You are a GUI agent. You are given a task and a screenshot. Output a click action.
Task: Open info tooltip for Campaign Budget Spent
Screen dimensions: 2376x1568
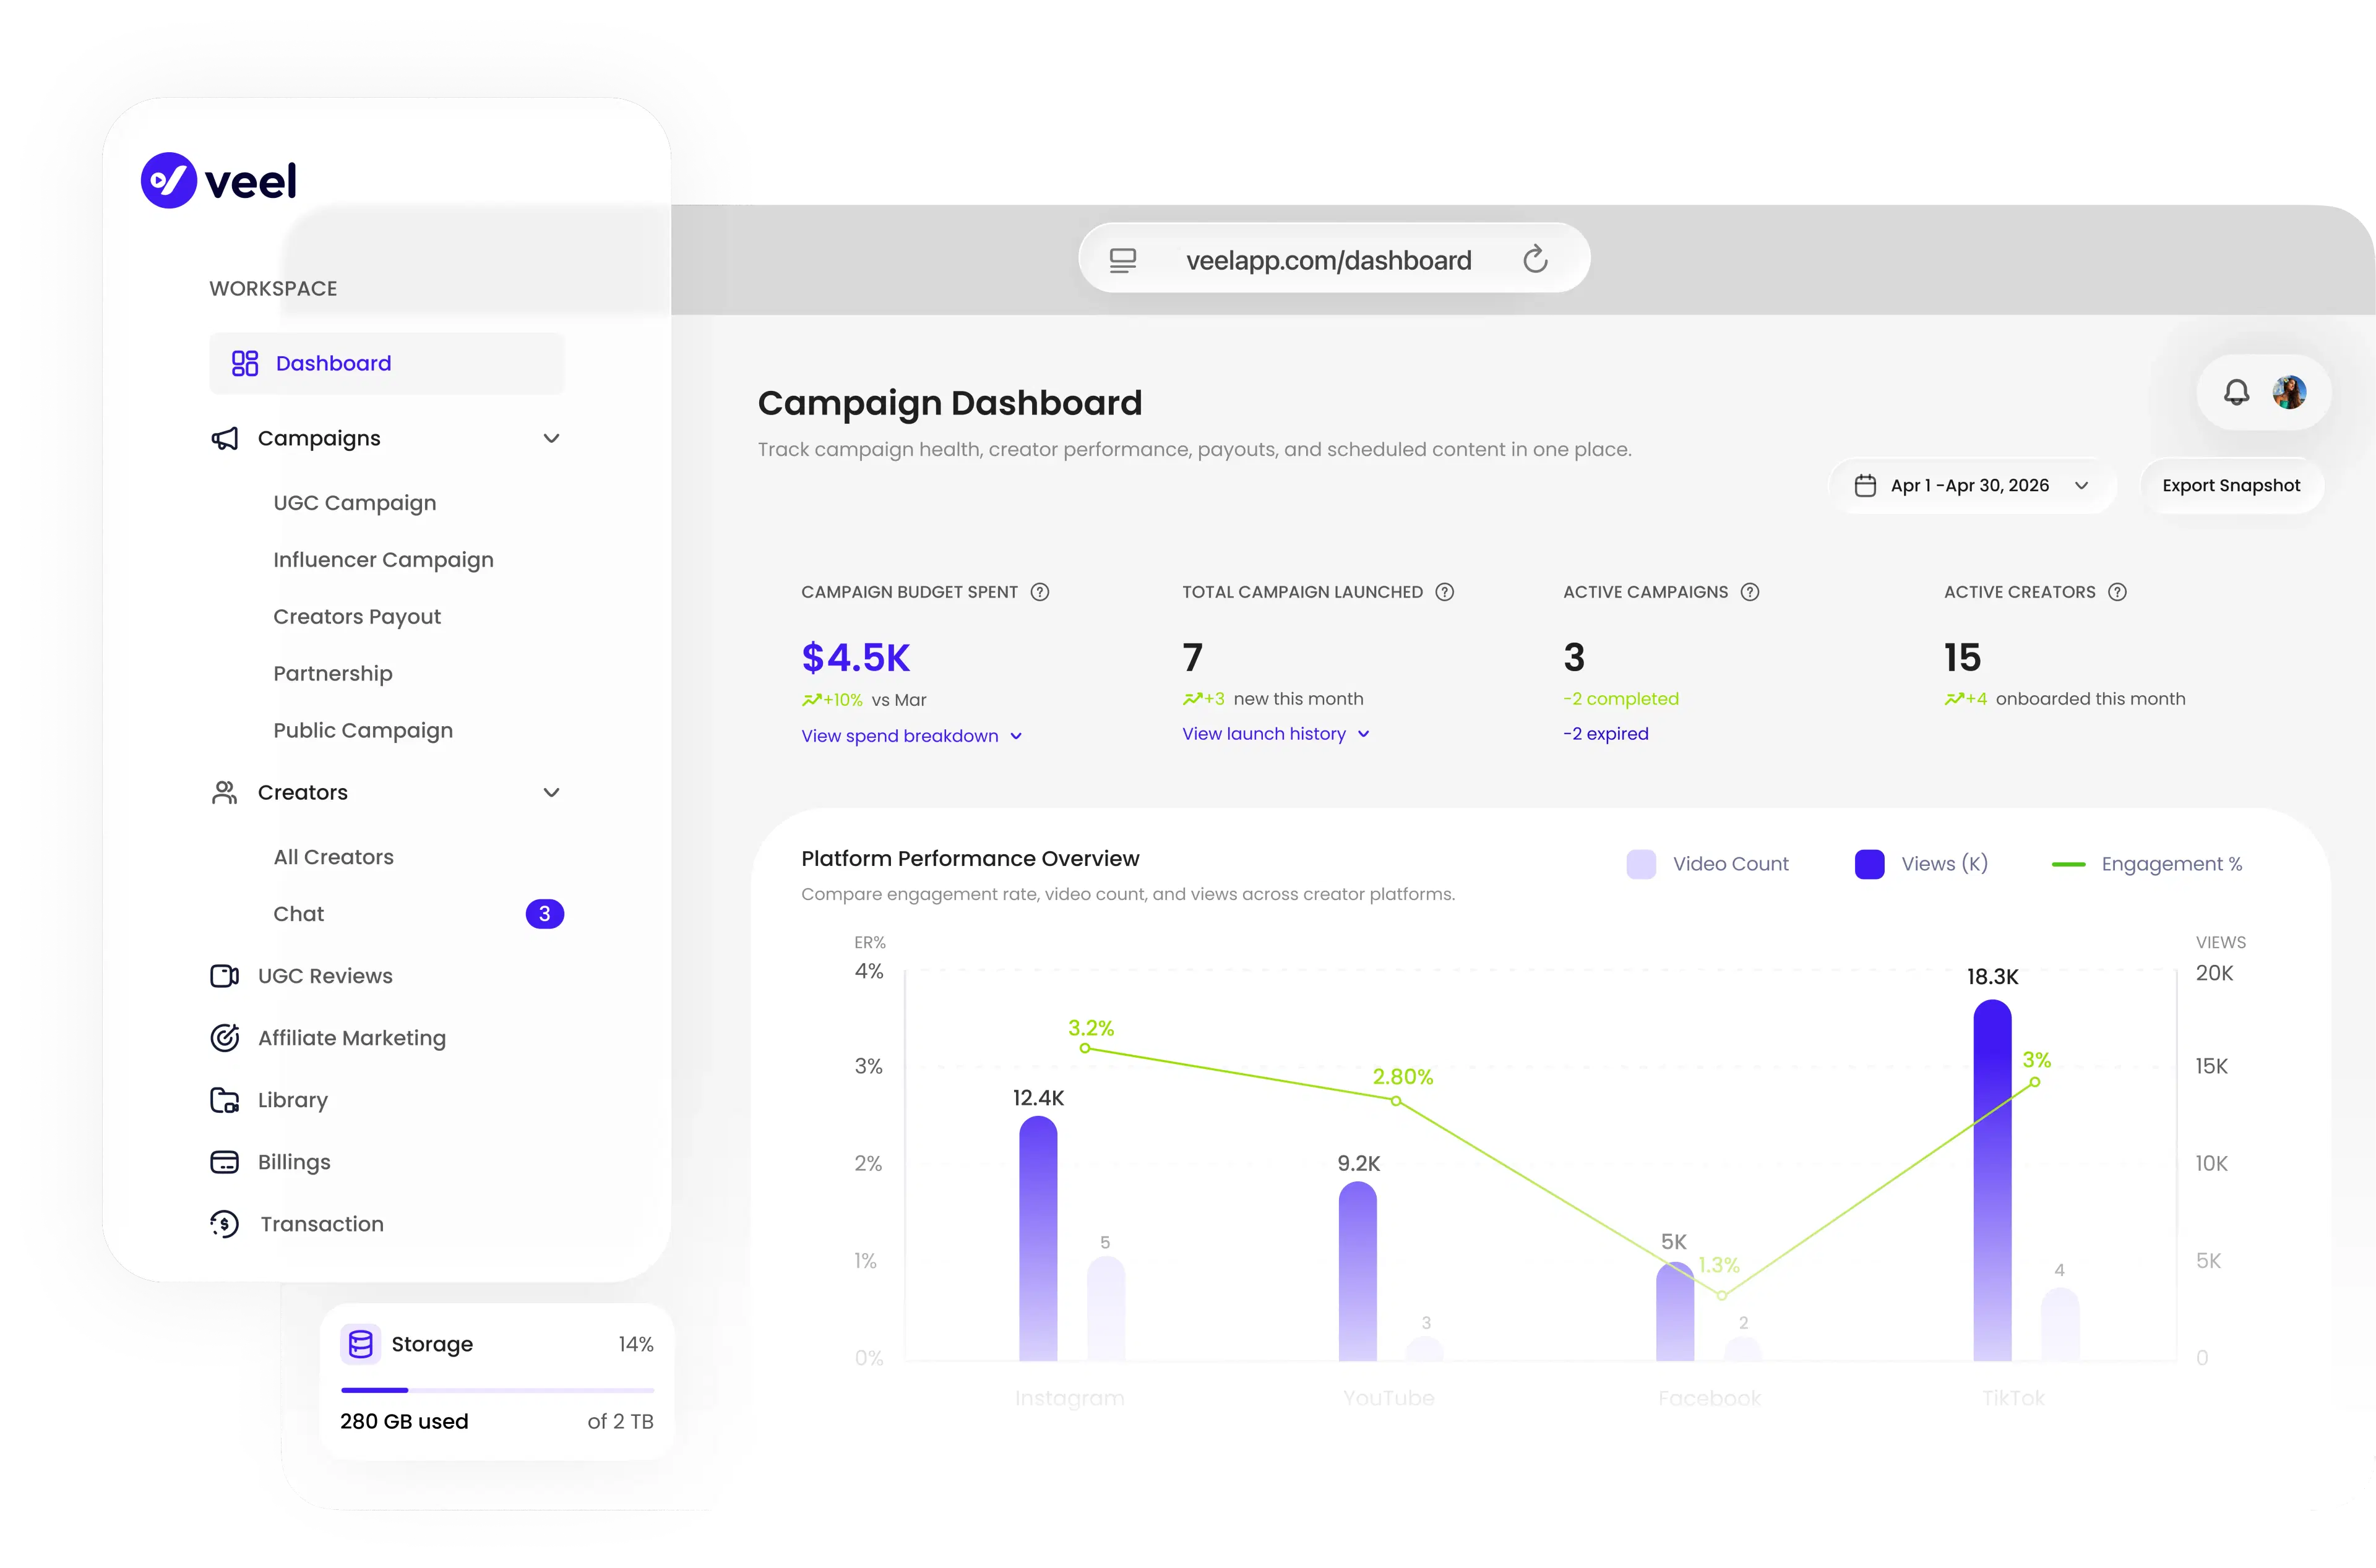tap(1039, 592)
